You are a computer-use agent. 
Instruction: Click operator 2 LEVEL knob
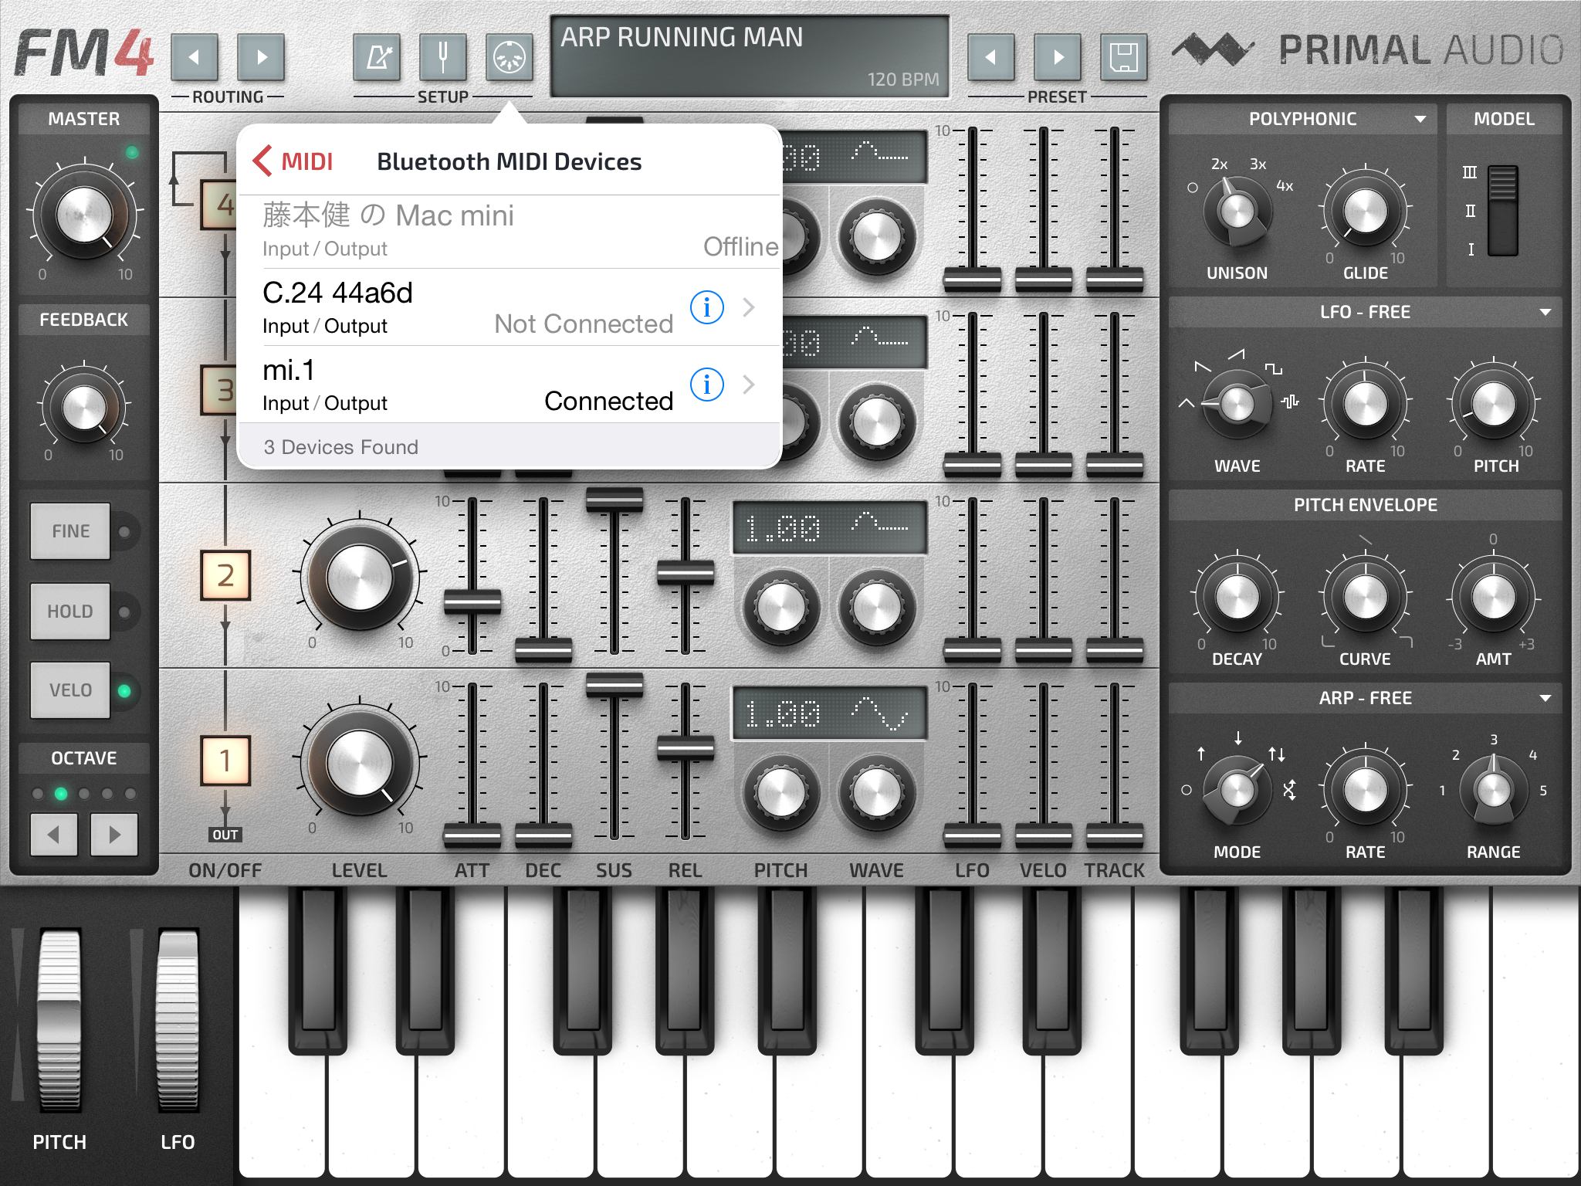pos(360,577)
